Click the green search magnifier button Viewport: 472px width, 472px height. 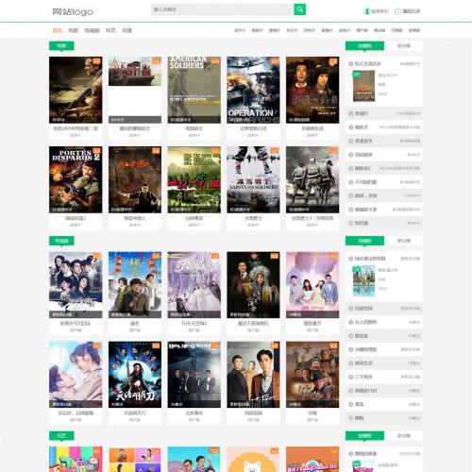pos(299,9)
